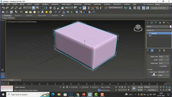Toggle Chamfer modifier visibility eye
The image size is (172, 97).
pyautogui.click(x=148, y=33)
